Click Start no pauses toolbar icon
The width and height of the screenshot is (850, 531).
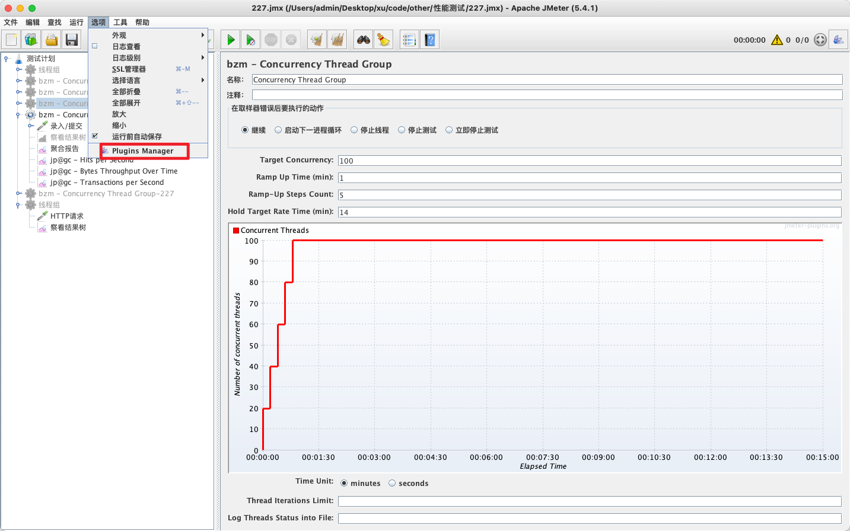point(251,40)
